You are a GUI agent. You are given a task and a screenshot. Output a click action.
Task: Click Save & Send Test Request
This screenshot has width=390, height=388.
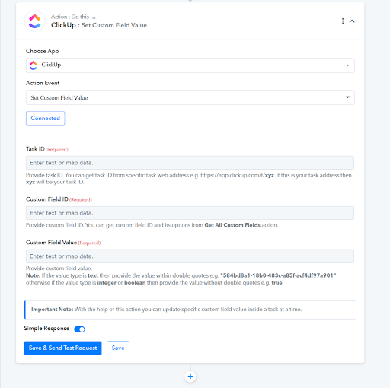(x=63, y=348)
